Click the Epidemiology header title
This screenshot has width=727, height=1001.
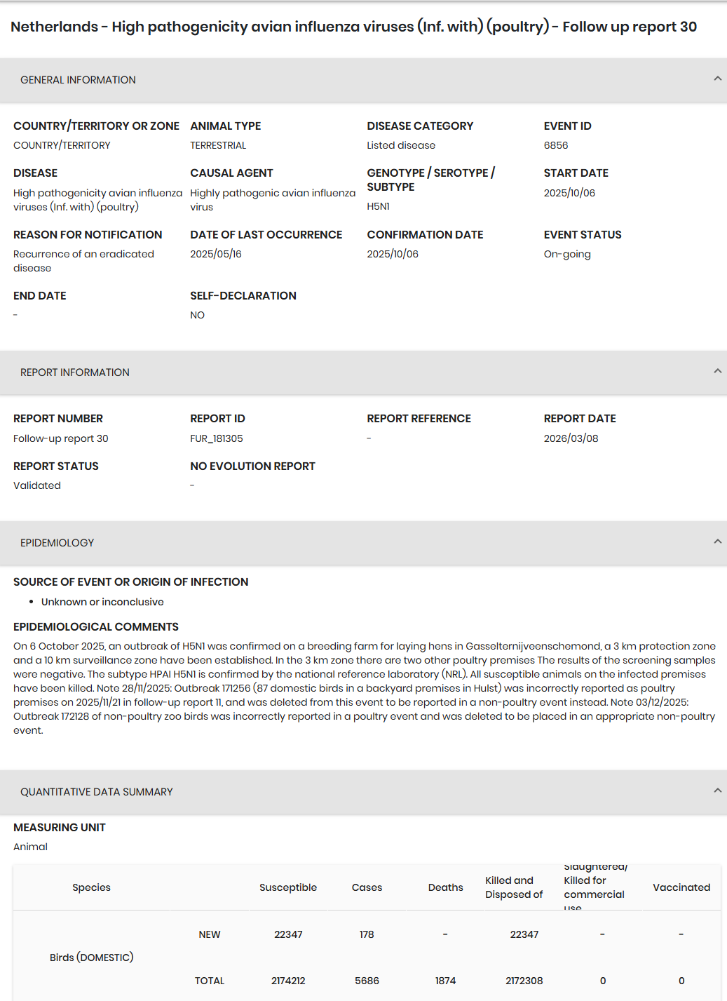(x=57, y=543)
